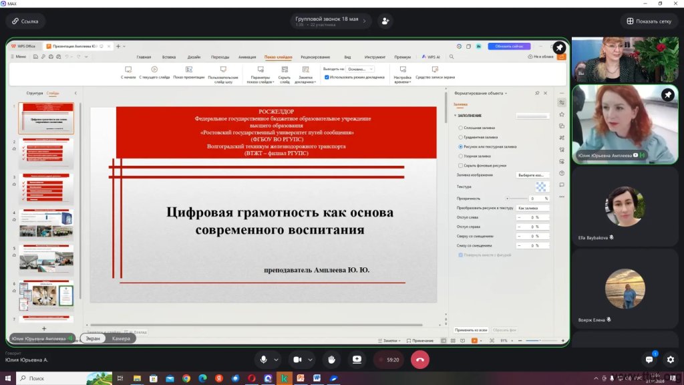Click Показать сетку button

tap(649, 21)
